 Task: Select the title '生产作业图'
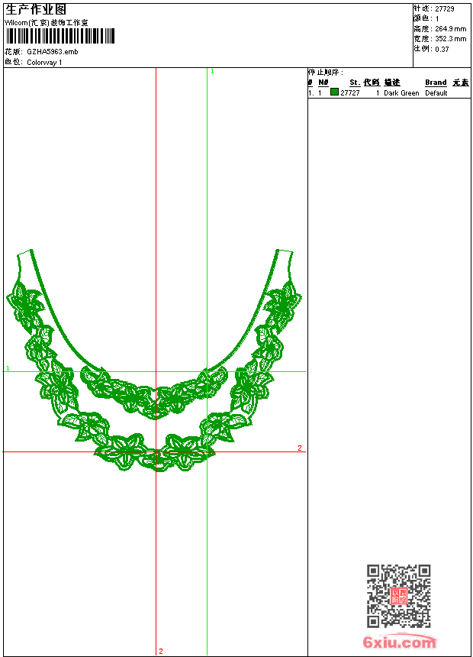(36, 10)
